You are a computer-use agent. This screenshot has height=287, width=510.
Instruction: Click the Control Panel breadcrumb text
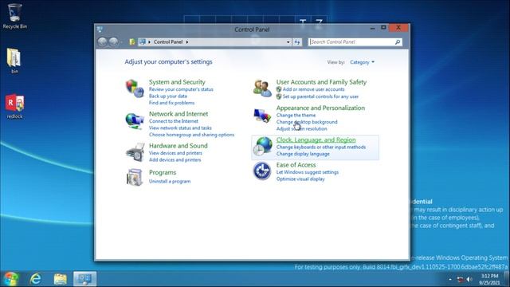coord(168,42)
